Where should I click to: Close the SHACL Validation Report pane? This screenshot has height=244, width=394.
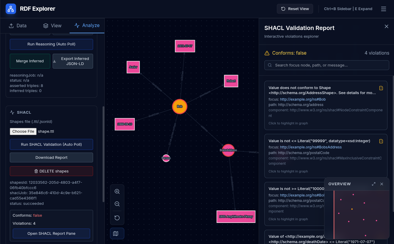[x=386, y=26]
